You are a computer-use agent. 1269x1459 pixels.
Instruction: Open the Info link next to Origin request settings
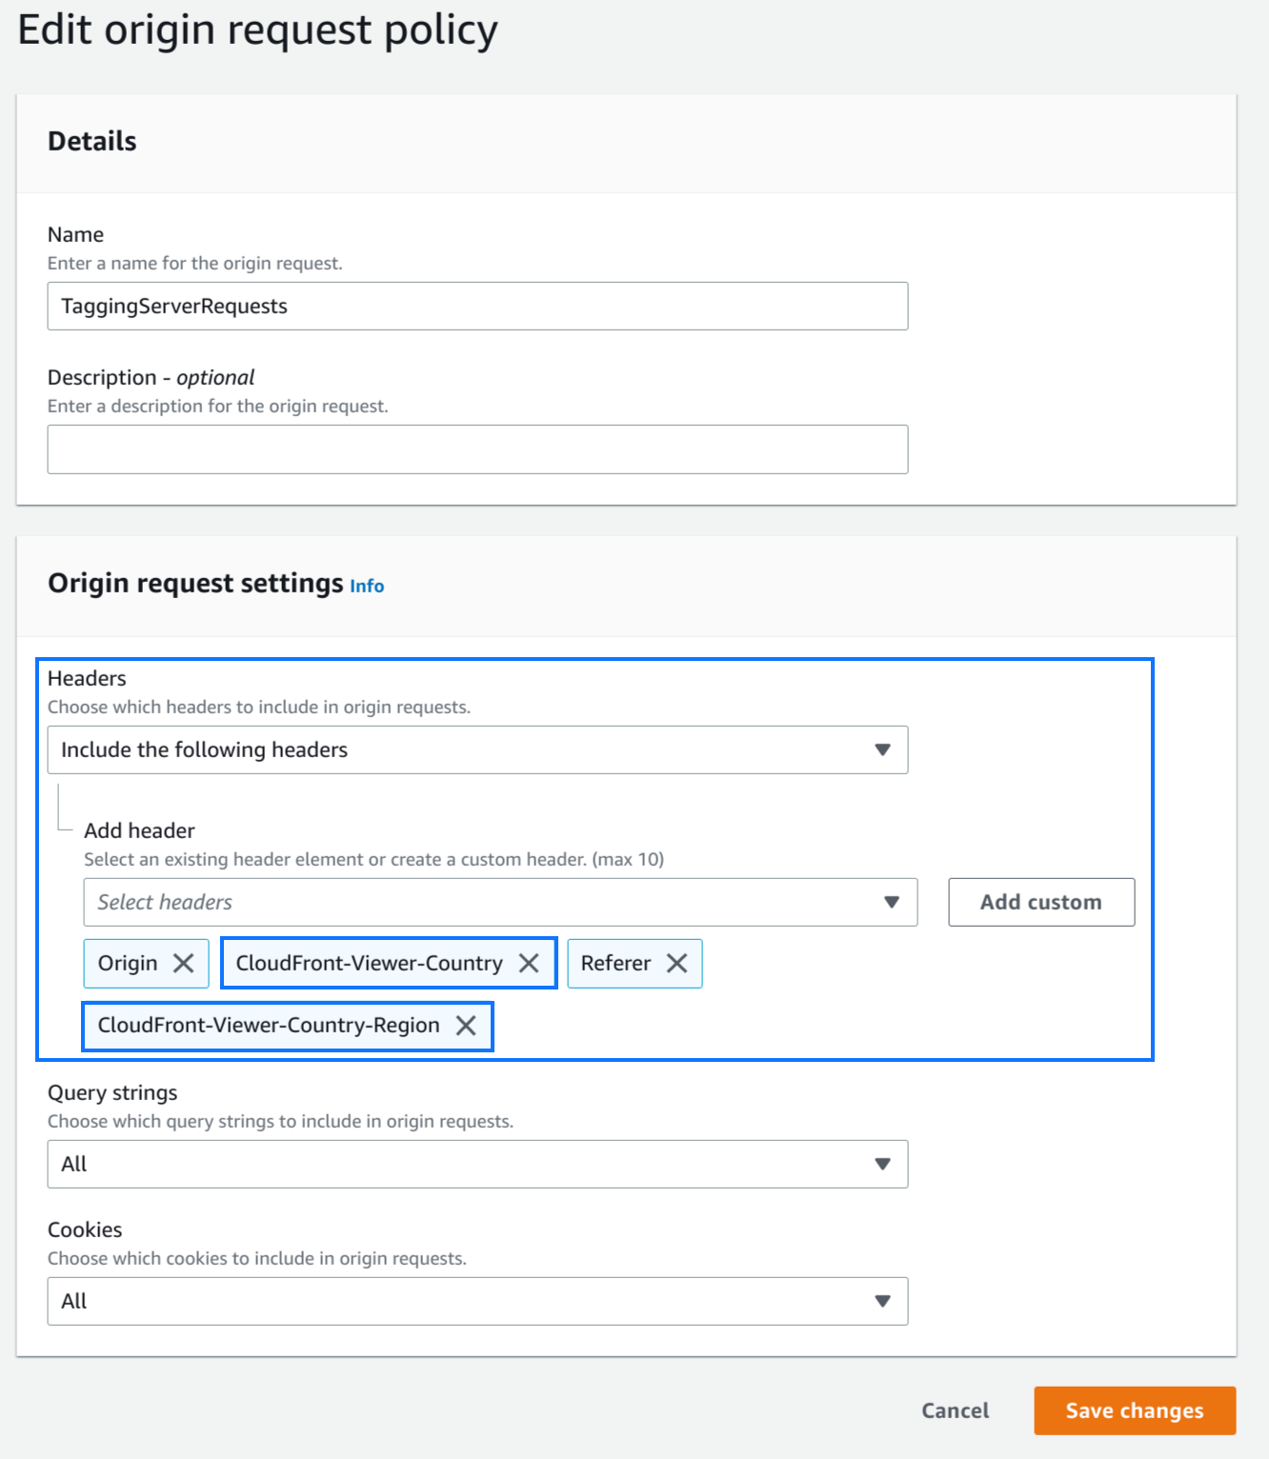366,586
